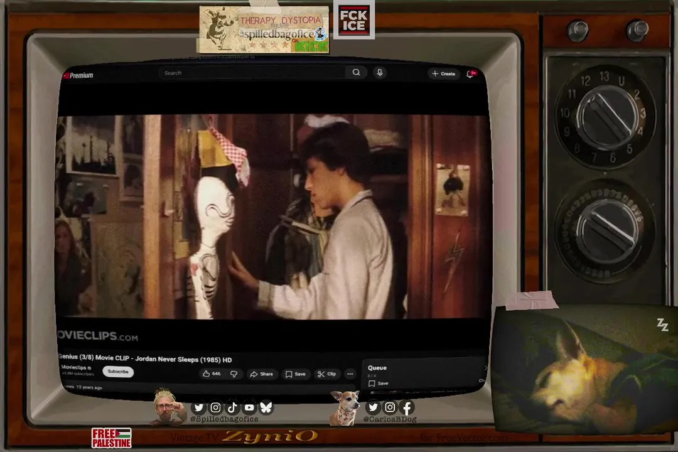Save the Queue as a playlist
The image size is (678, 452).
point(379,383)
